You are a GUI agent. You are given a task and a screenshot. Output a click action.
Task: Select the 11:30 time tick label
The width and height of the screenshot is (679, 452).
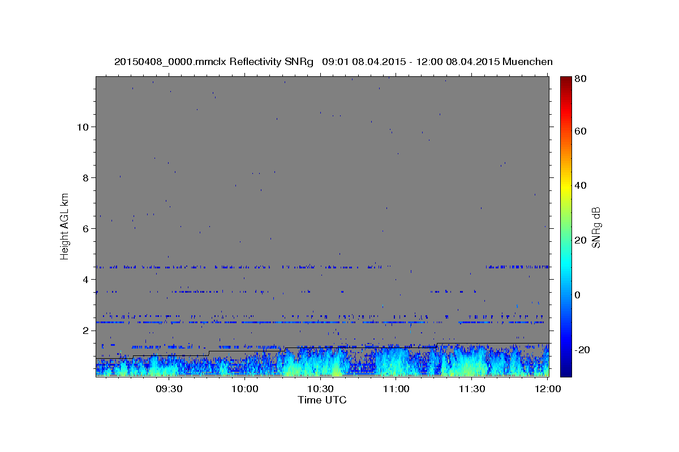pyautogui.click(x=471, y=389)
